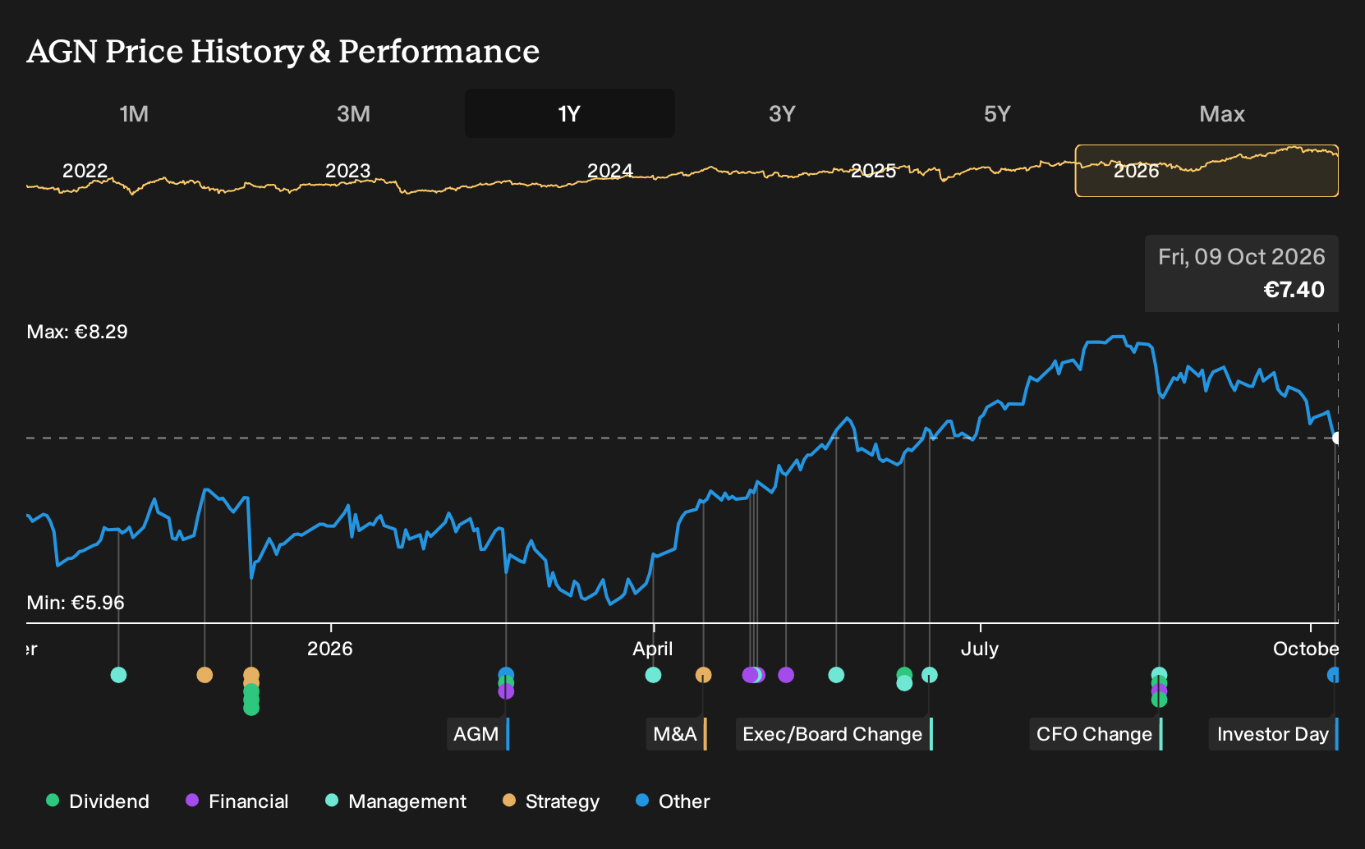Viewport: 1365px width, 849px height.
Task: Open the Investor Day event label
Action: pyautogui.click(x=1274, y=734)
